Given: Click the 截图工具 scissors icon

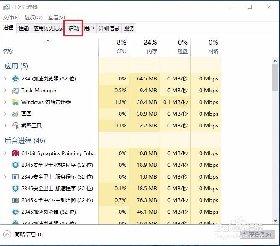Looking at the screenshot, I should click(16, 126).
